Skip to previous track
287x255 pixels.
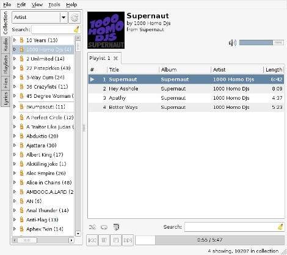[92, 240]
